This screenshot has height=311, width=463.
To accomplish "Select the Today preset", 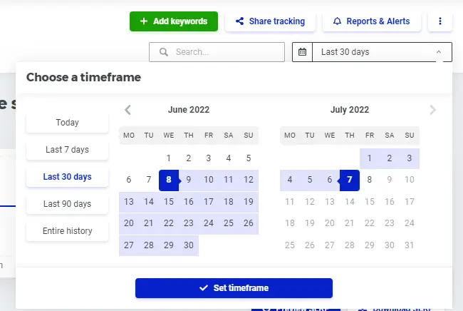I will click(x=68, y=123).
